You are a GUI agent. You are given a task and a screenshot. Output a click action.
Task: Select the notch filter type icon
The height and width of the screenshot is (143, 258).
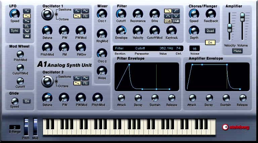point(176,16)
